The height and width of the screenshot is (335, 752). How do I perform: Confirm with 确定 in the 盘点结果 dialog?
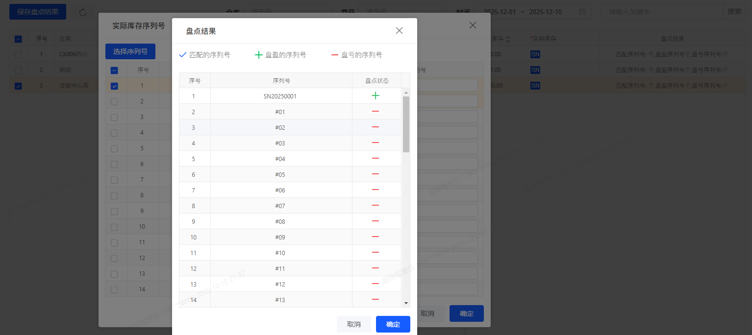393,324
